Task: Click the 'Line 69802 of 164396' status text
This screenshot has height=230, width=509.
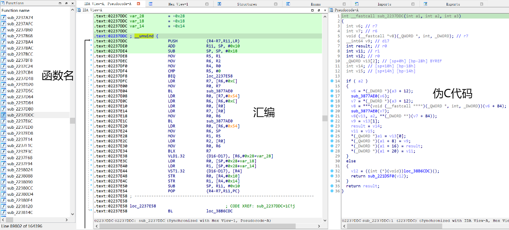Action: [22, 226]
